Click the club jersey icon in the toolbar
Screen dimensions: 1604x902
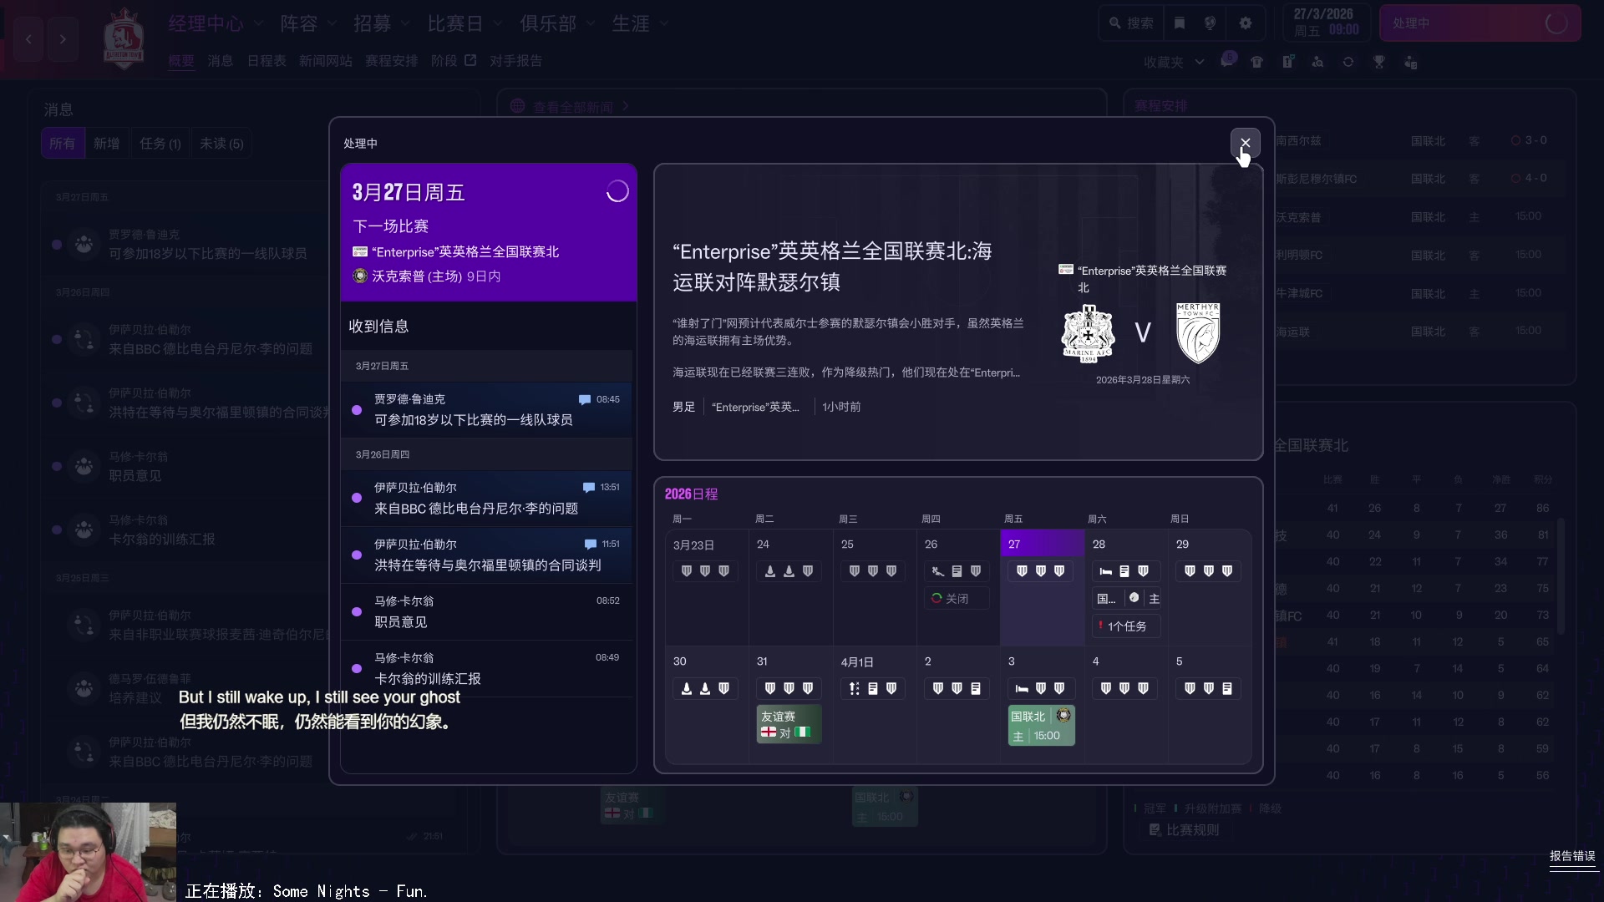tap(1257, 62)
